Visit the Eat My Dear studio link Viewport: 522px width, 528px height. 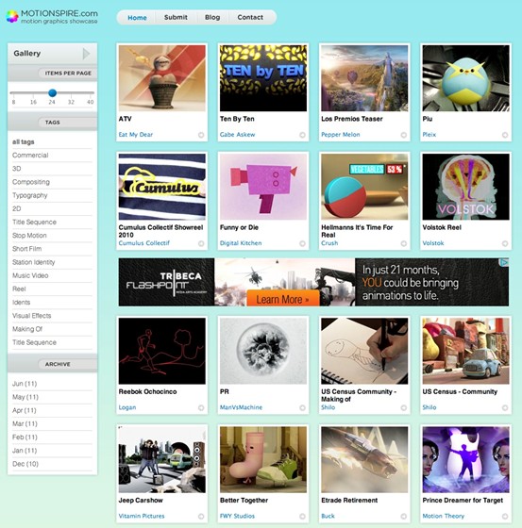click(x=136, y=135)
